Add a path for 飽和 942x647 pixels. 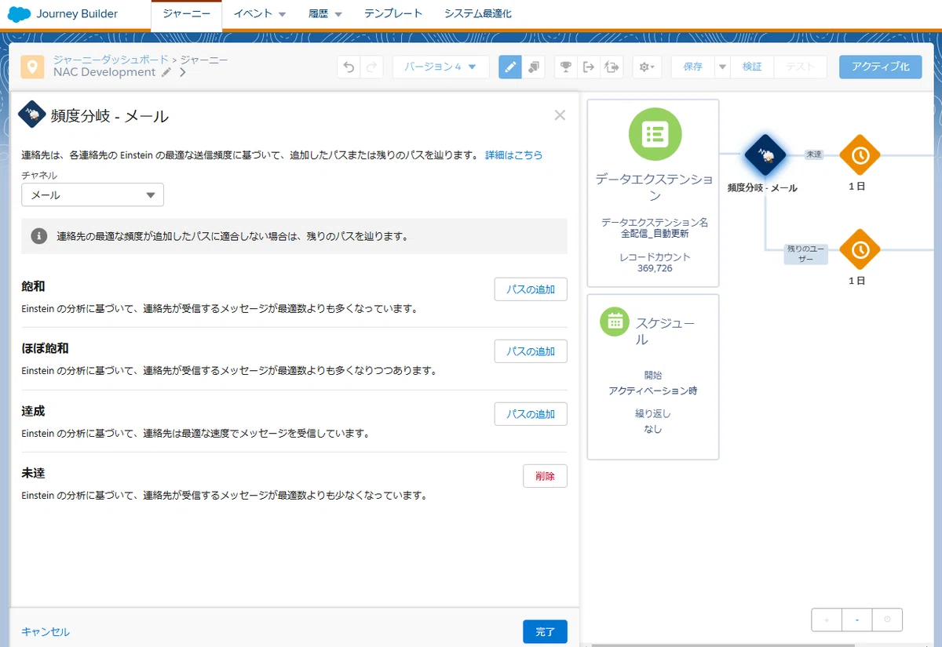pos(531,289)
